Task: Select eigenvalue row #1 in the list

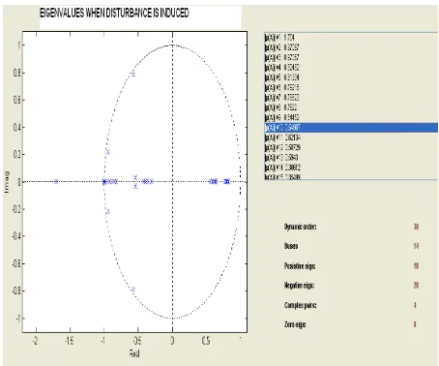Action: tap(351, 38)
